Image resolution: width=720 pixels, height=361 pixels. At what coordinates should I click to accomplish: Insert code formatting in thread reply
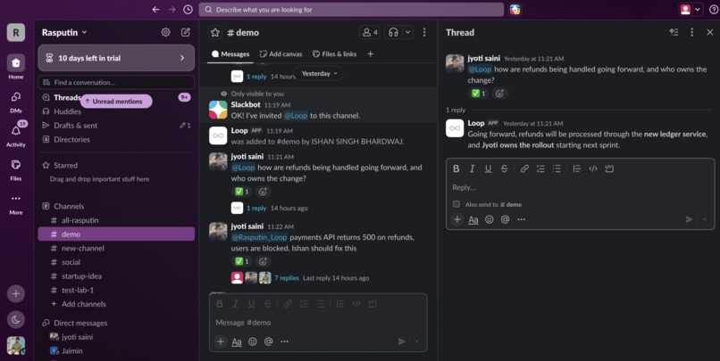(x=593, y=168)
